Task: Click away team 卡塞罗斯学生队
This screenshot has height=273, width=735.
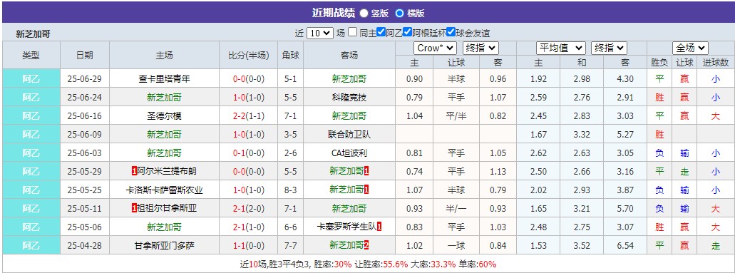Action: tap(347, 227)
